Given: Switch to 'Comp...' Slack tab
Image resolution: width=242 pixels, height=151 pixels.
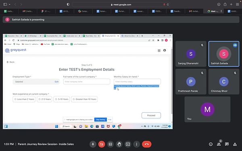Looking at the screenshot, I should 83,11.
